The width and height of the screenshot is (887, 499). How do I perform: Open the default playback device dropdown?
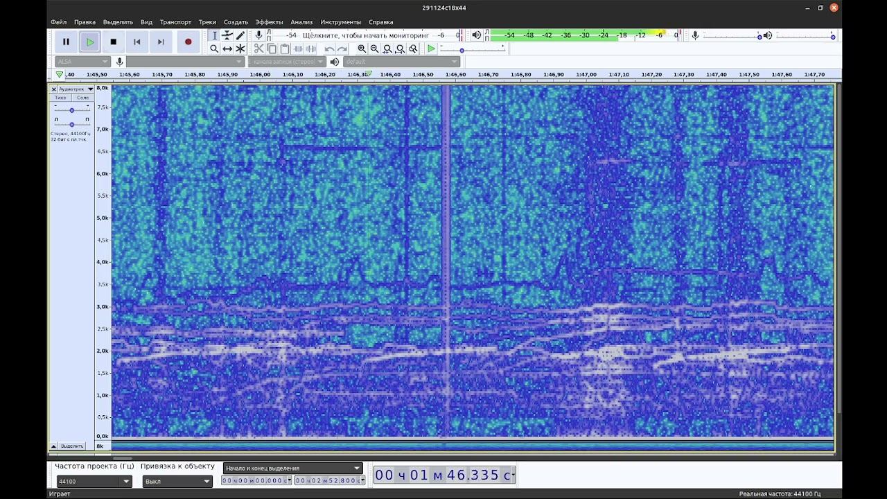pos(401,62)
